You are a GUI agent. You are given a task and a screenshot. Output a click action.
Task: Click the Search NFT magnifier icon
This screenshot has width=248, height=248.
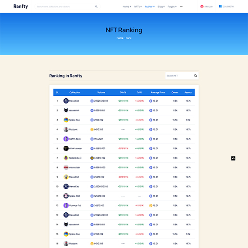point(195,76)
